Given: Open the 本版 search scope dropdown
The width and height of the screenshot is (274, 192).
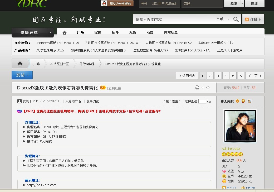Looking at the screenshot, I should click(223, 19).
